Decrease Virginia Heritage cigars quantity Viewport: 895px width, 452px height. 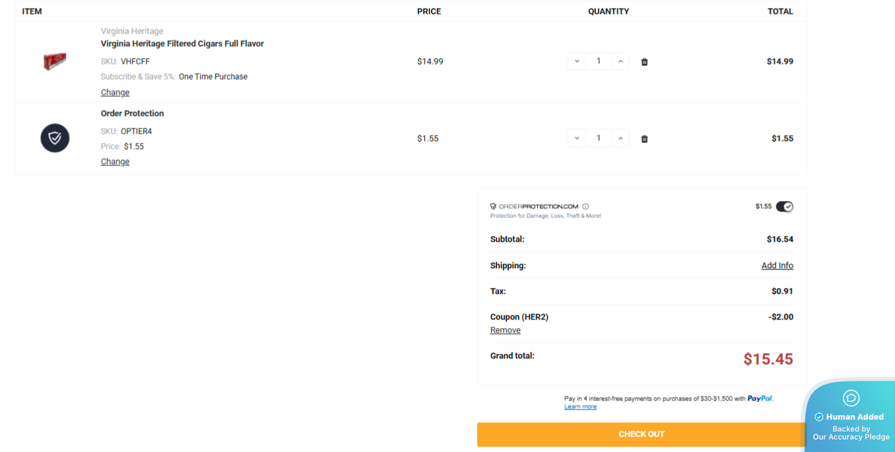pos(577,61)
